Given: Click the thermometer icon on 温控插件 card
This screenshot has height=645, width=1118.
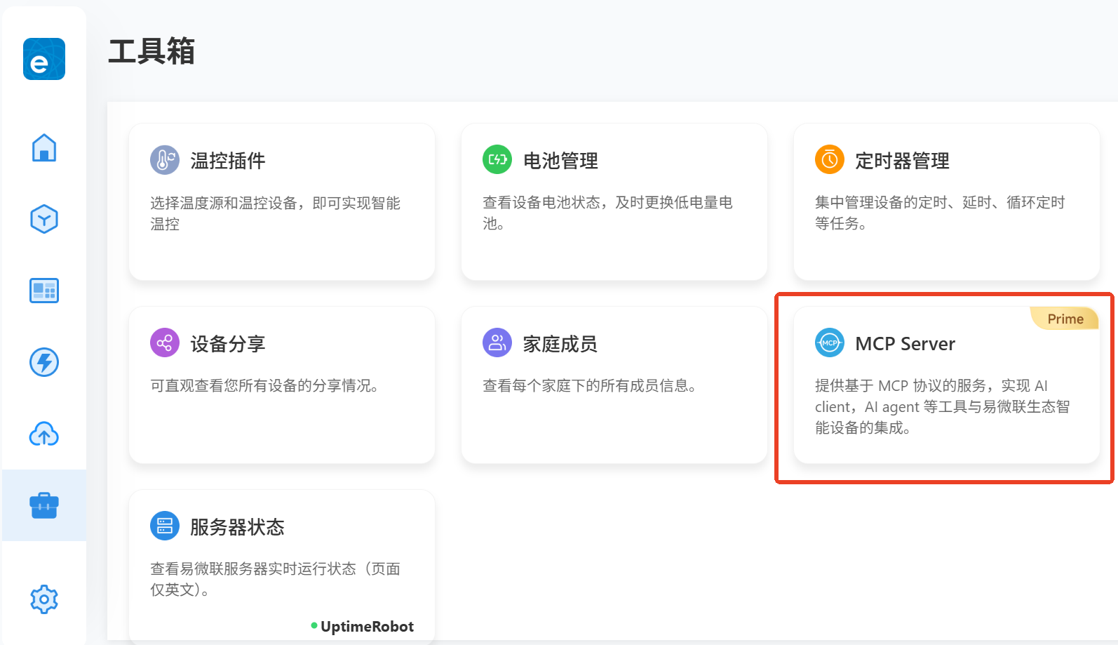Looking at the screenshot, I should (165, 161).
